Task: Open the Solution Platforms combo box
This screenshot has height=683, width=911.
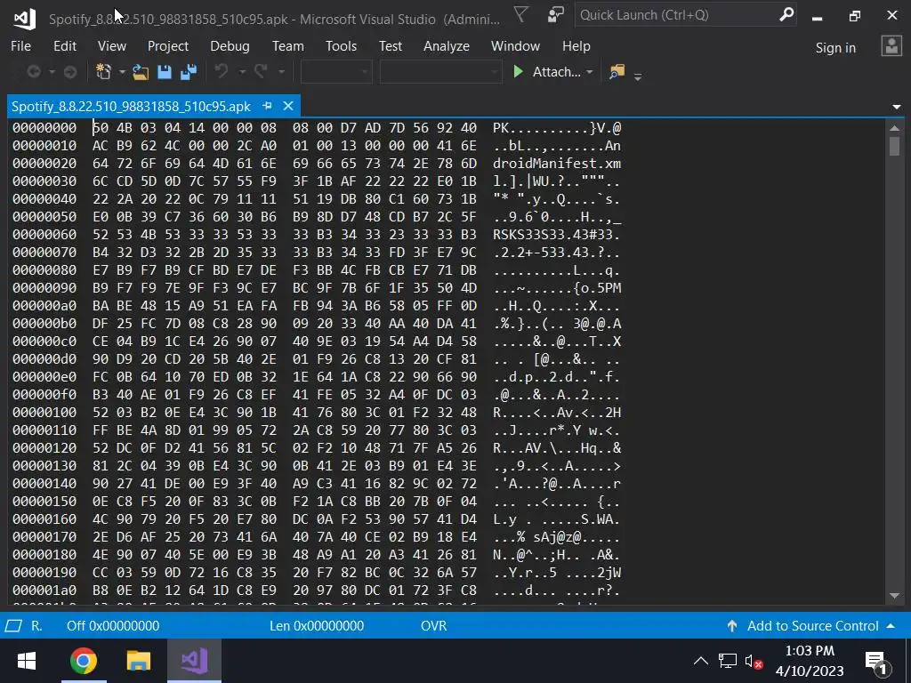Action: pos(440,72)
